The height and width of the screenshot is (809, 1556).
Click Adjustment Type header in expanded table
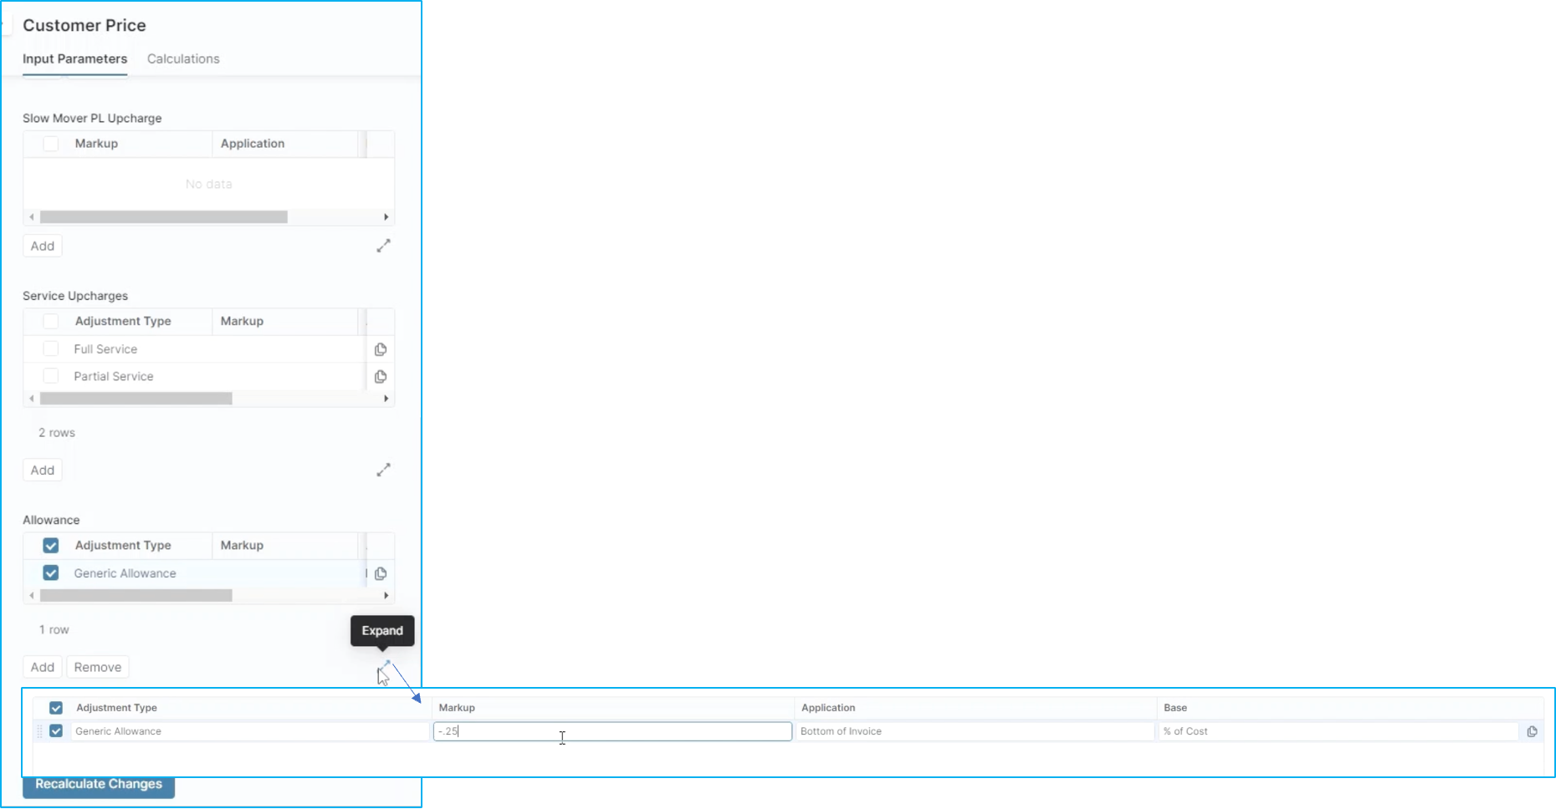pyautogui.click(x=116, y=708)
